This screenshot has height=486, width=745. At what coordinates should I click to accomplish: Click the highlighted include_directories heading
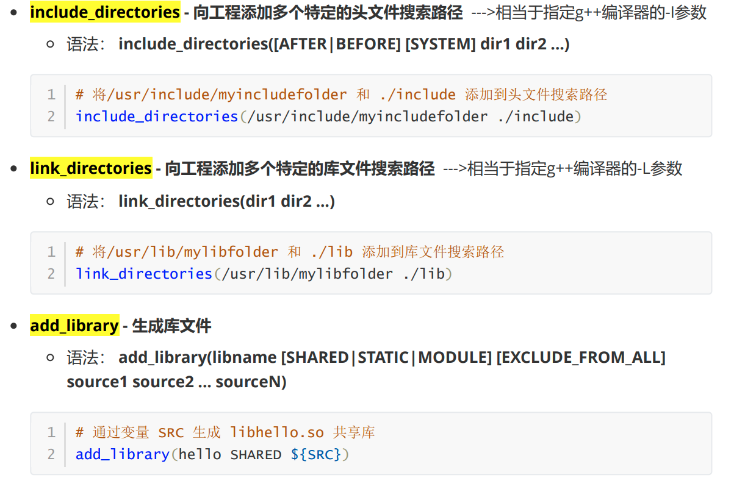105,12
